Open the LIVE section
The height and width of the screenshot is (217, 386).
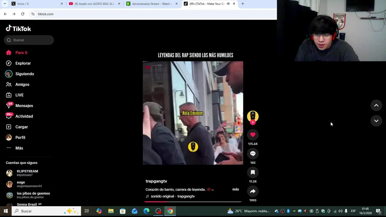tap(15, 95)
